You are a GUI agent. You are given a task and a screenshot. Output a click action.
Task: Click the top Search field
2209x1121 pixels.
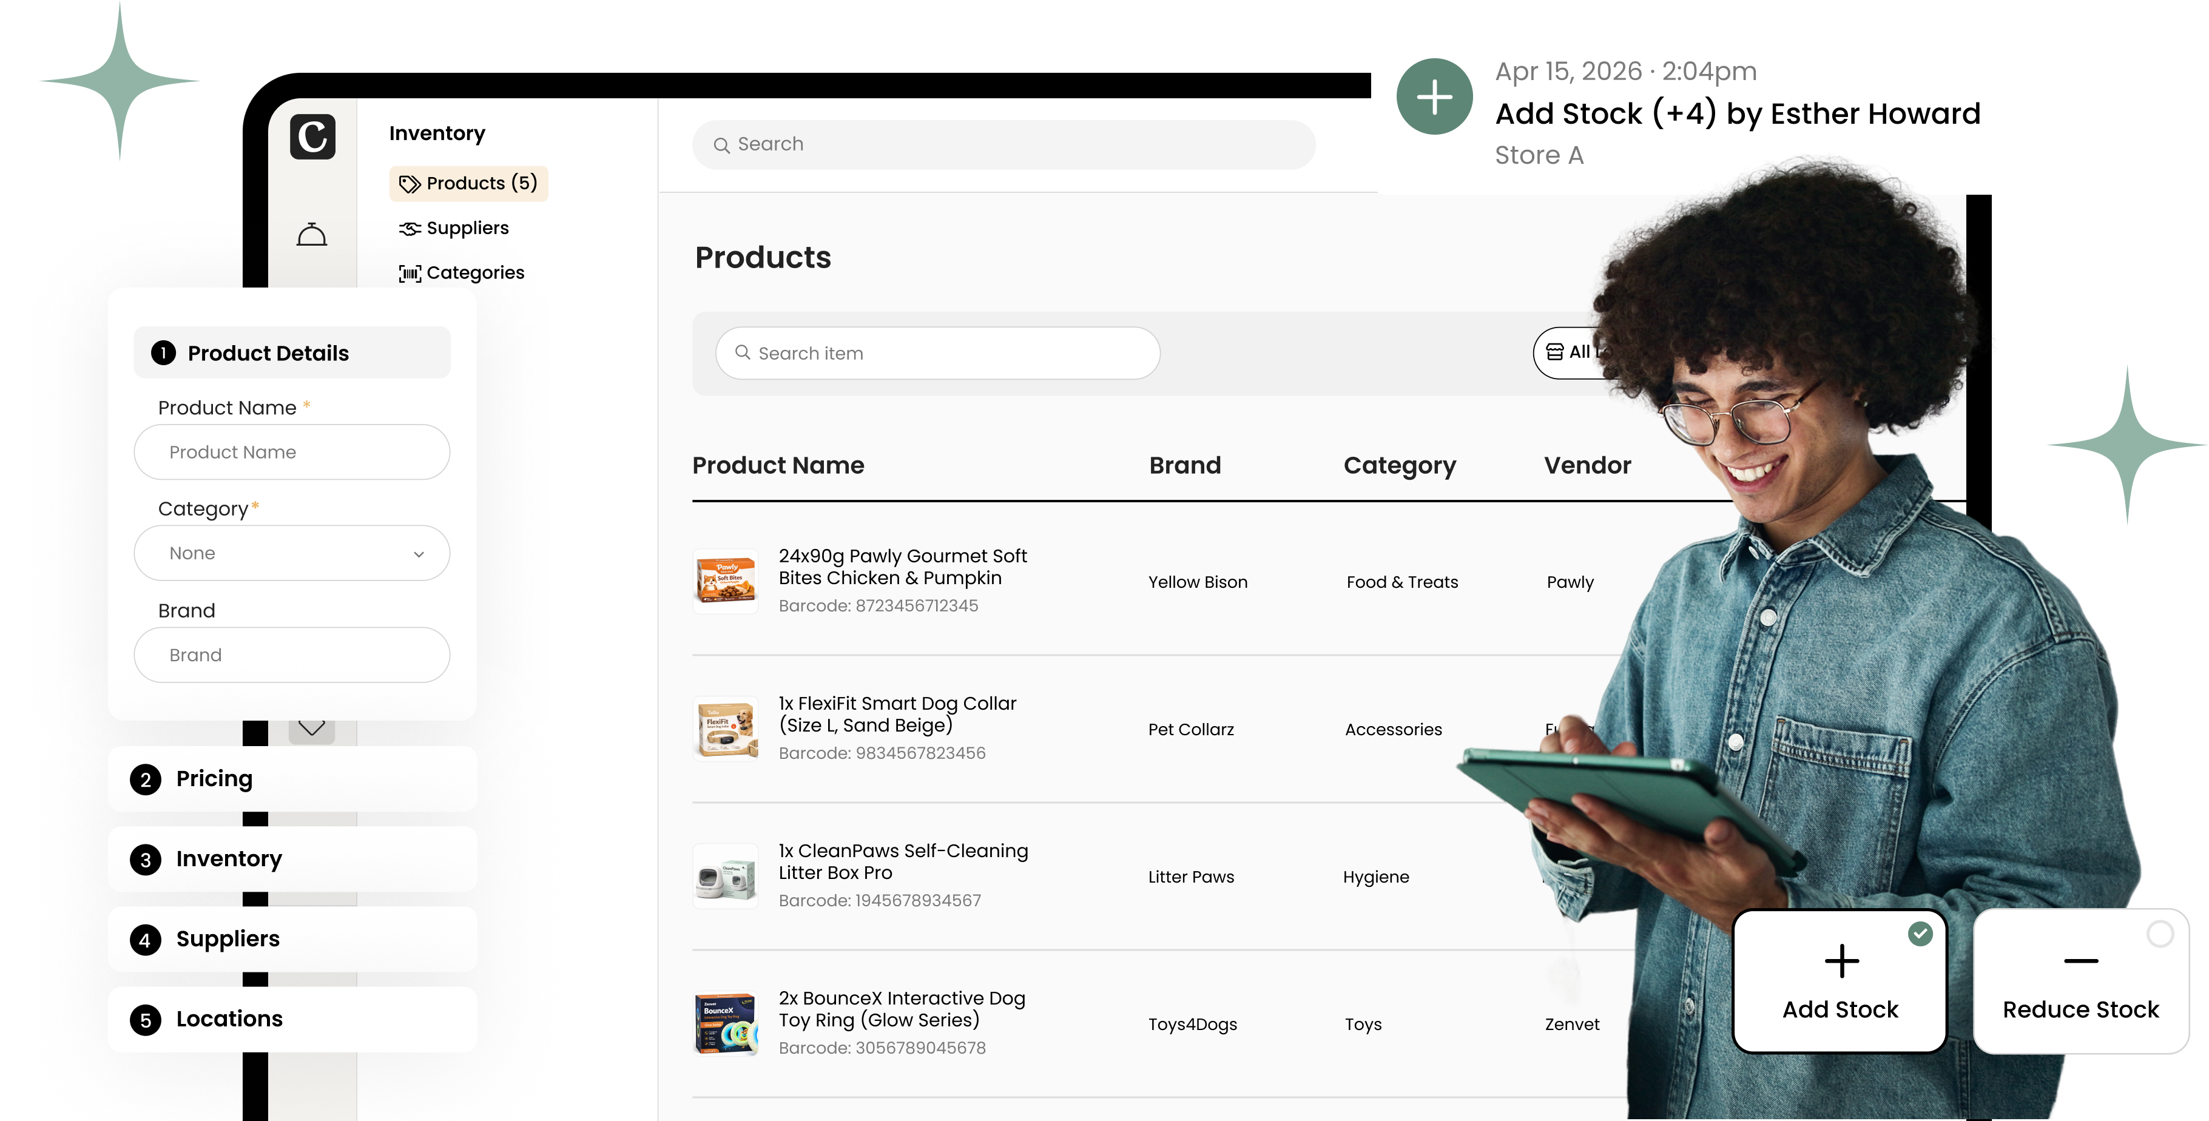[1003, 144]
